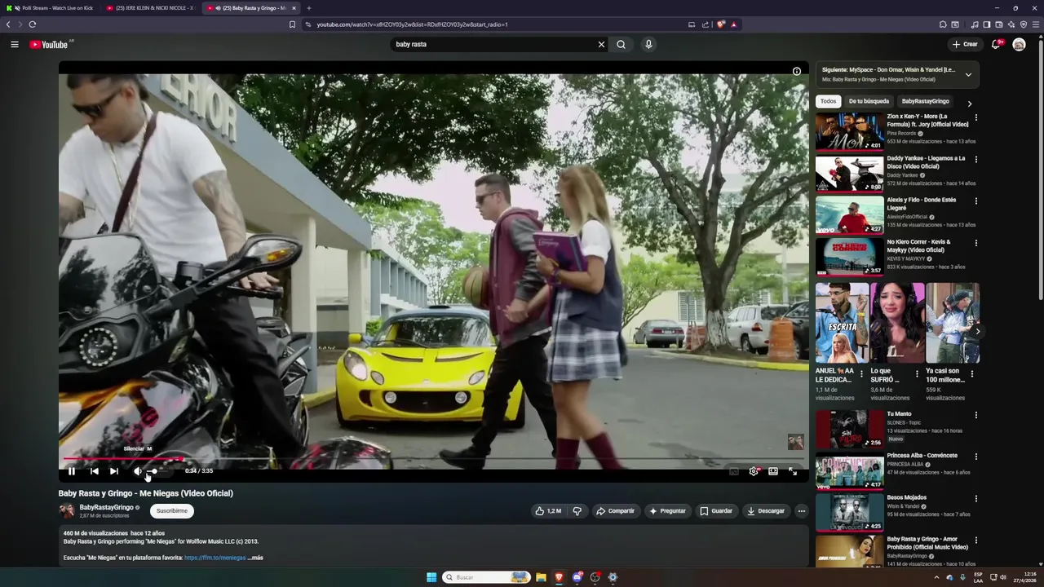Switch to 'JERE KLEIN & NICKI NICOLE' tab
1044x587 pixels.
pos(150,8)
